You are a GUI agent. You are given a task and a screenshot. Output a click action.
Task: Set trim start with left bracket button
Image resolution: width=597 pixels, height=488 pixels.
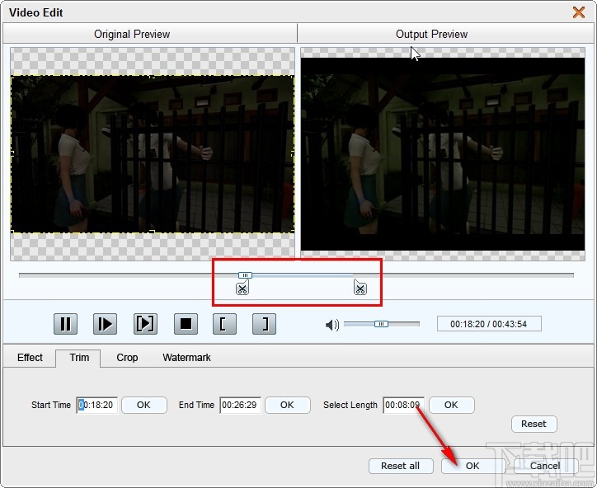(224, 324)
